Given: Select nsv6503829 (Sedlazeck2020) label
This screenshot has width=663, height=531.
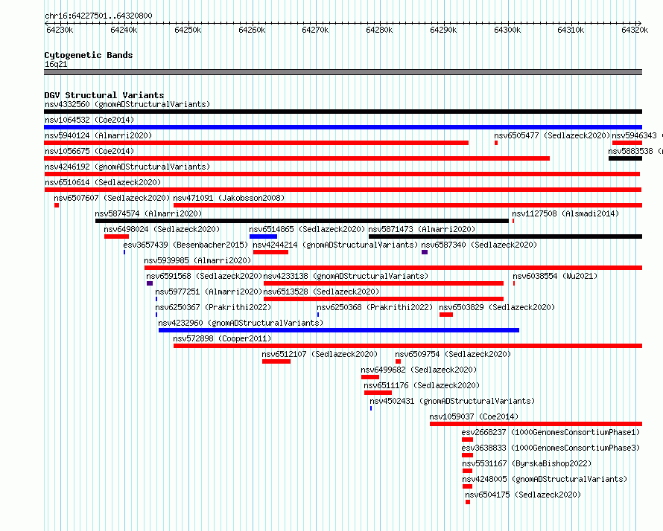Looking at the screenshot, I should point(497,307).
